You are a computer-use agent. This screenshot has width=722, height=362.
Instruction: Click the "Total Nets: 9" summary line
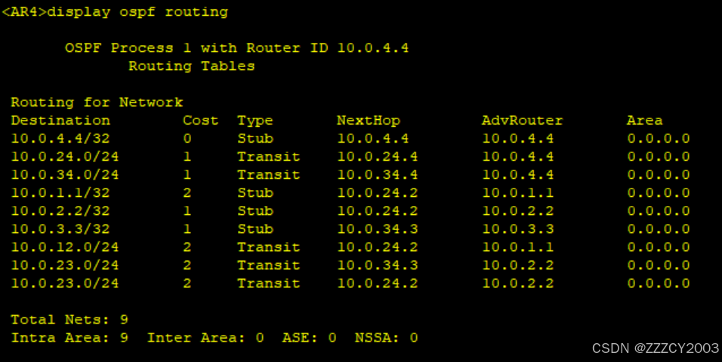69,320
